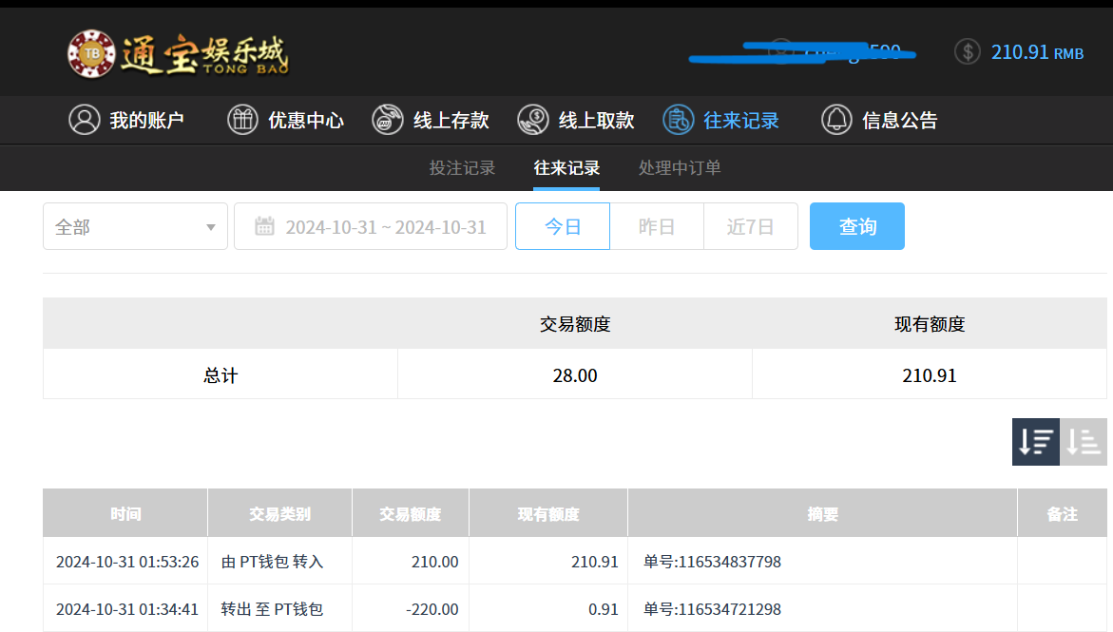1113x632 pixels.
Task: Choose the 近7日 date range
Action: point(750,227)
